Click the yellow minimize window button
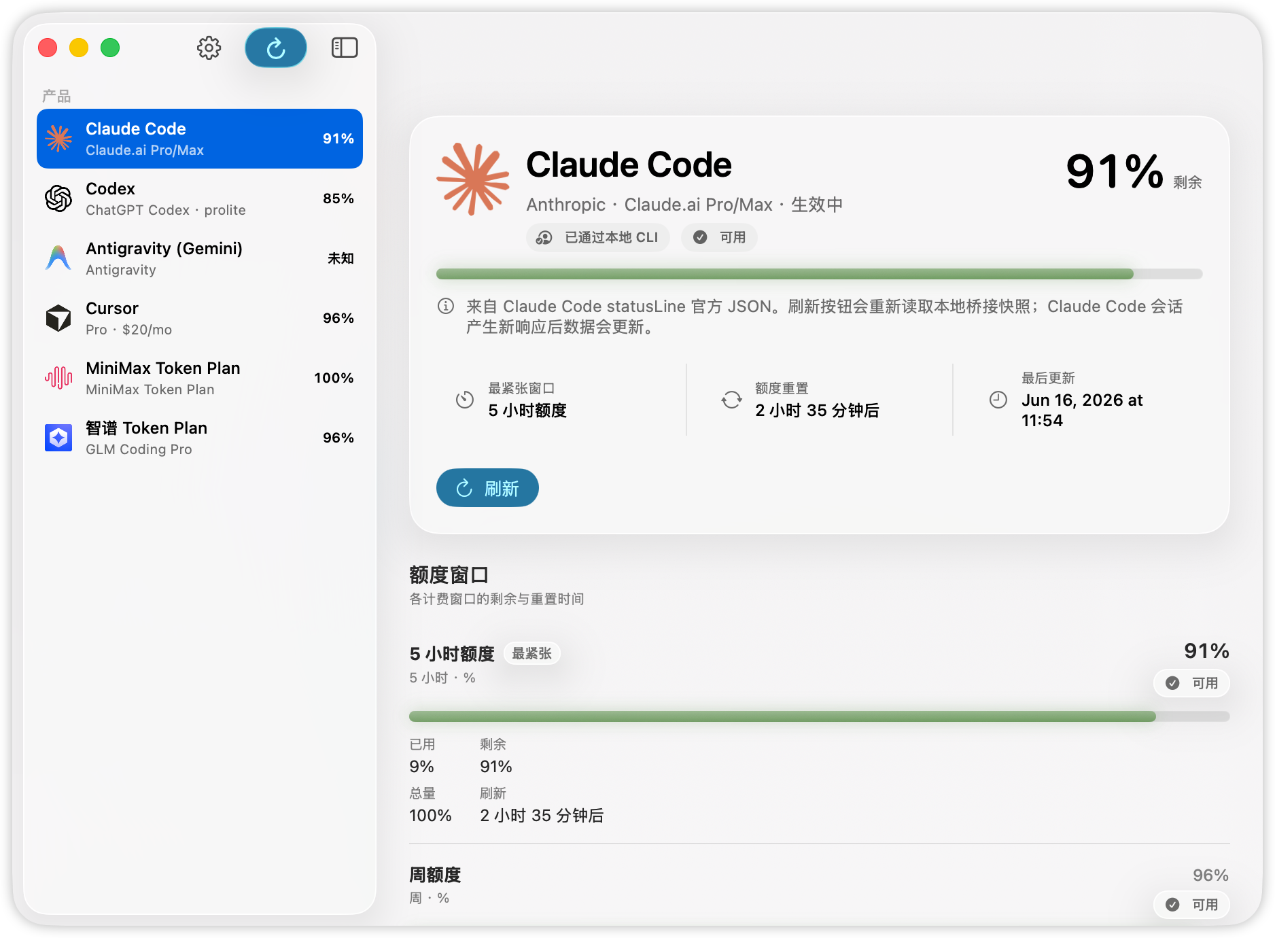This screenshot has height=938, width=1275. click(x=79, y=48)
